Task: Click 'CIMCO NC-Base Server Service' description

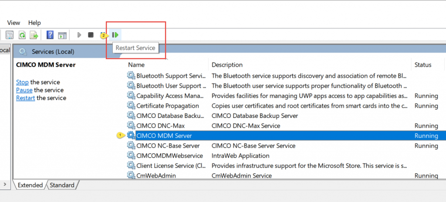Action: pos(253,146)
